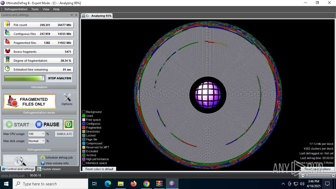336x189 pixels.
Task: Click the Free space color swatch
Action: [x=84, y=120]
